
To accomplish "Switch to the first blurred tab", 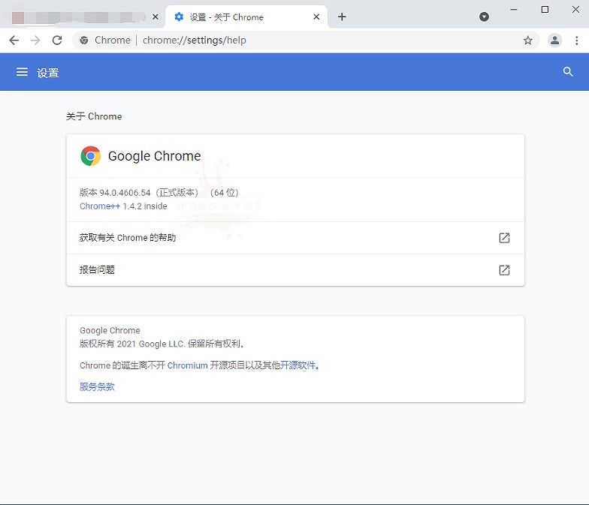I will point(83,17).
